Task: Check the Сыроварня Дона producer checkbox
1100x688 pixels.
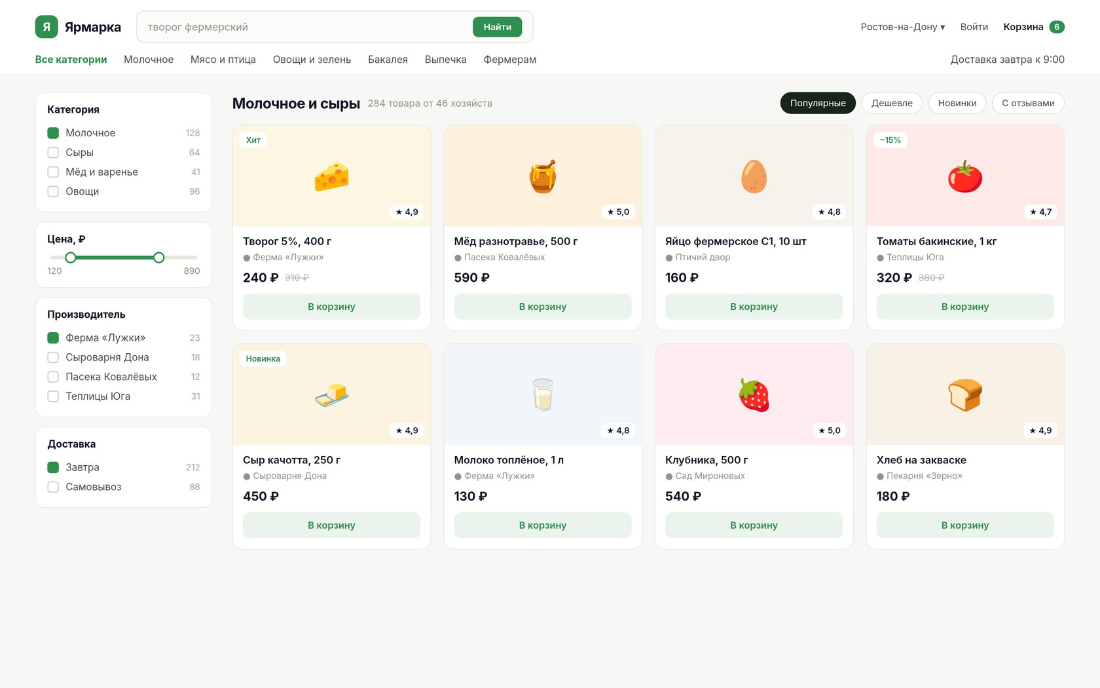Action: click(53, 358)
